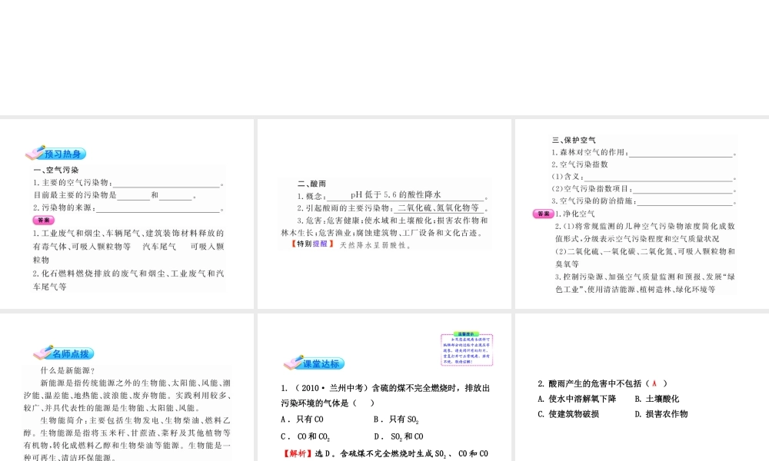Click the 预习热身 badge icon

[x=56, y=154]
